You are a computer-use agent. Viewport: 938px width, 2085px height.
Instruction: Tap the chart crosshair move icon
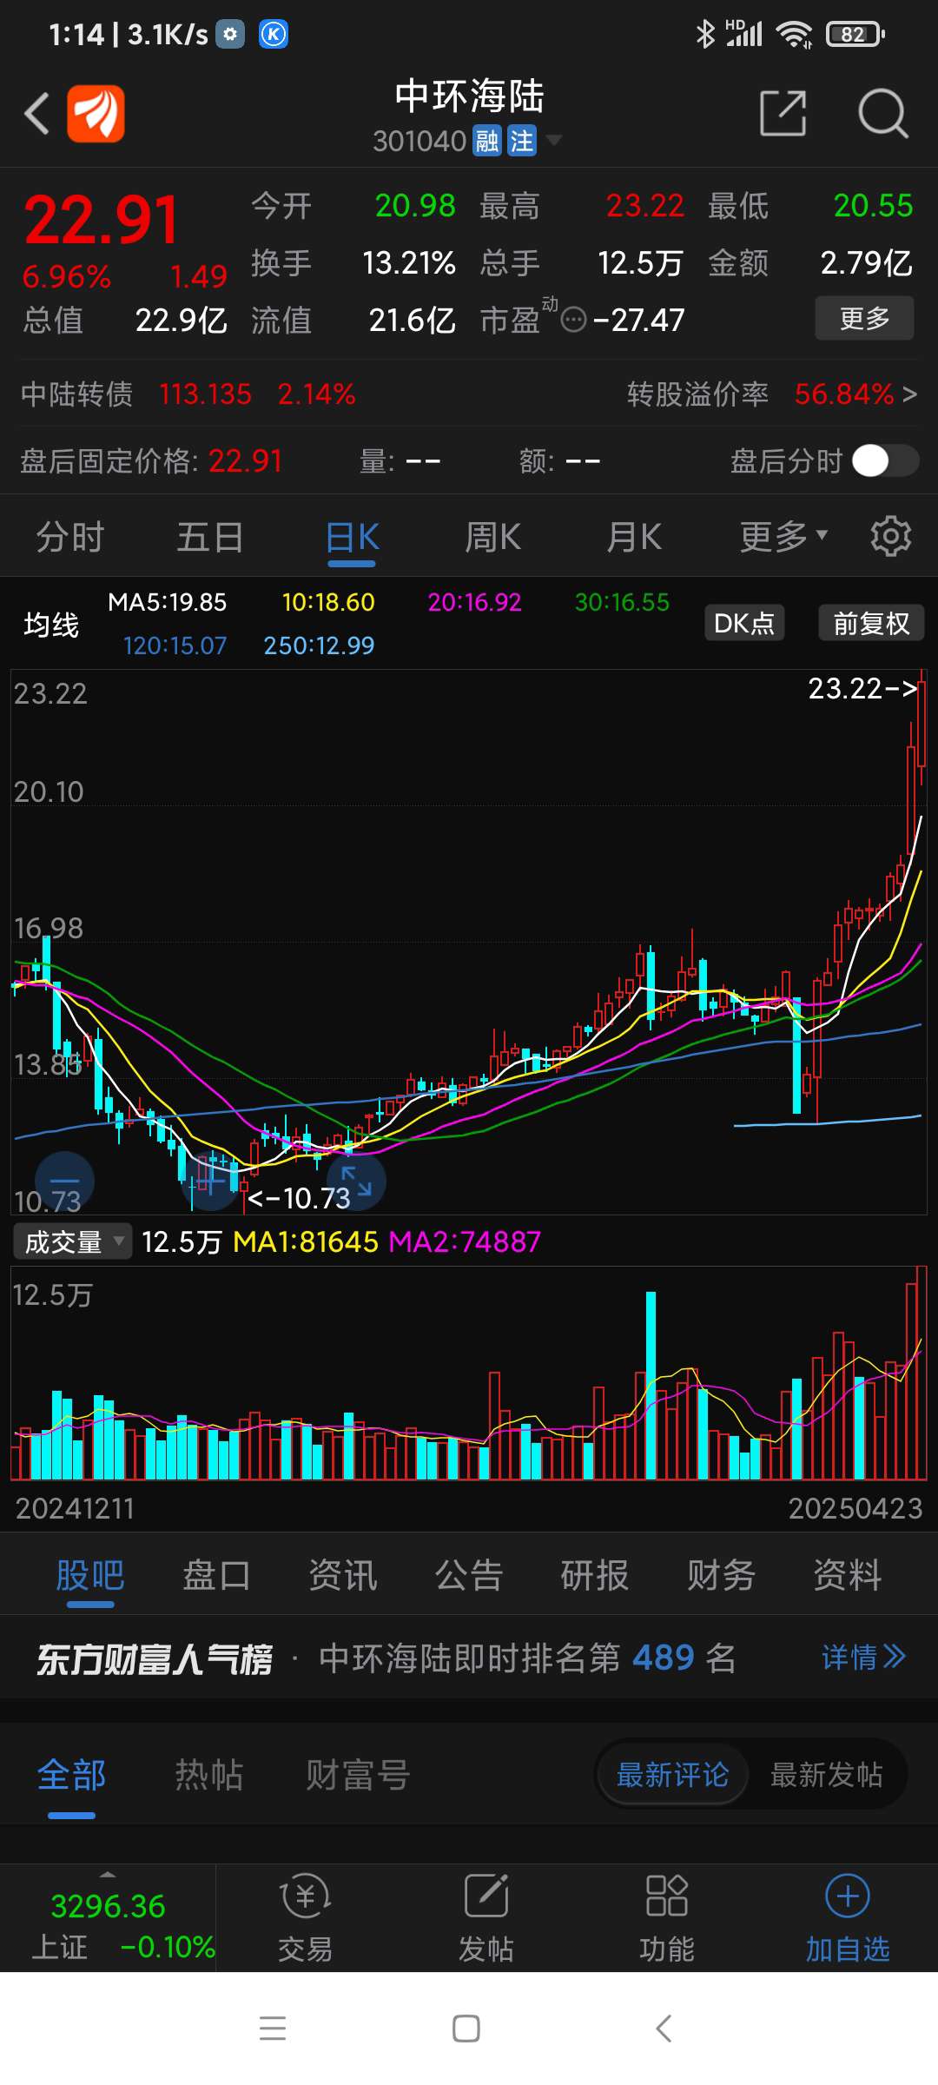211,1181
